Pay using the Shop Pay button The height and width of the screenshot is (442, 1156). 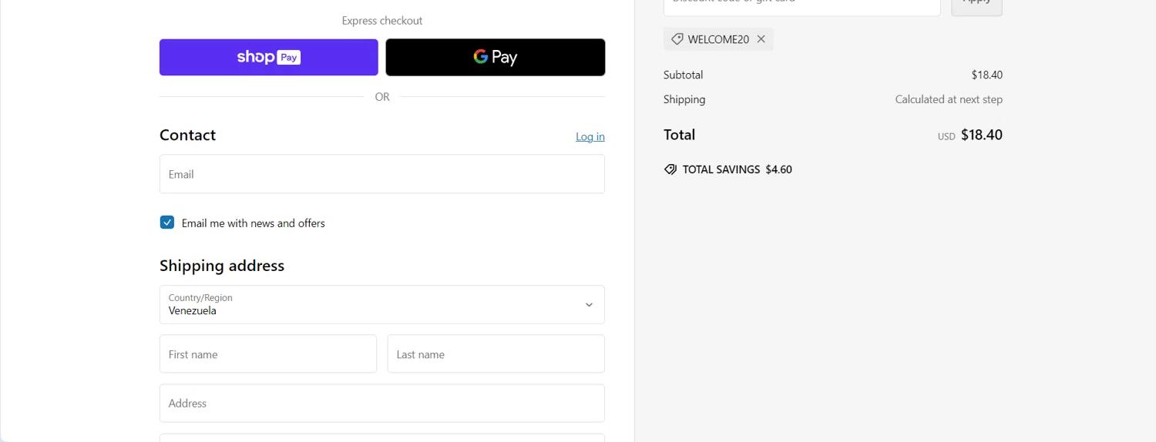[268, 57]
